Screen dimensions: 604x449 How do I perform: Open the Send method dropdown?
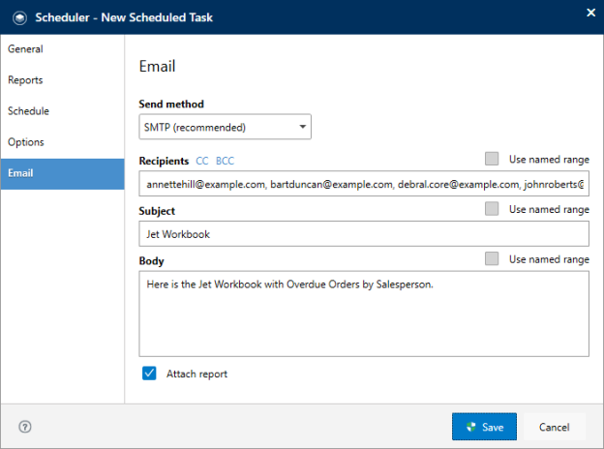225,127
